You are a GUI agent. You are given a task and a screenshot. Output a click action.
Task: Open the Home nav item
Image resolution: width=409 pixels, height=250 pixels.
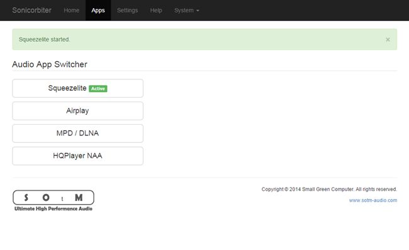(72, 10)
